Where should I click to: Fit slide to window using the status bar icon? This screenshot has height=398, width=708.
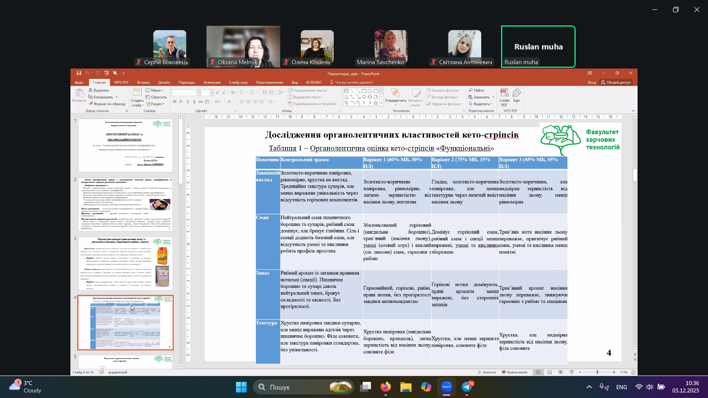[x=634, y=373]
